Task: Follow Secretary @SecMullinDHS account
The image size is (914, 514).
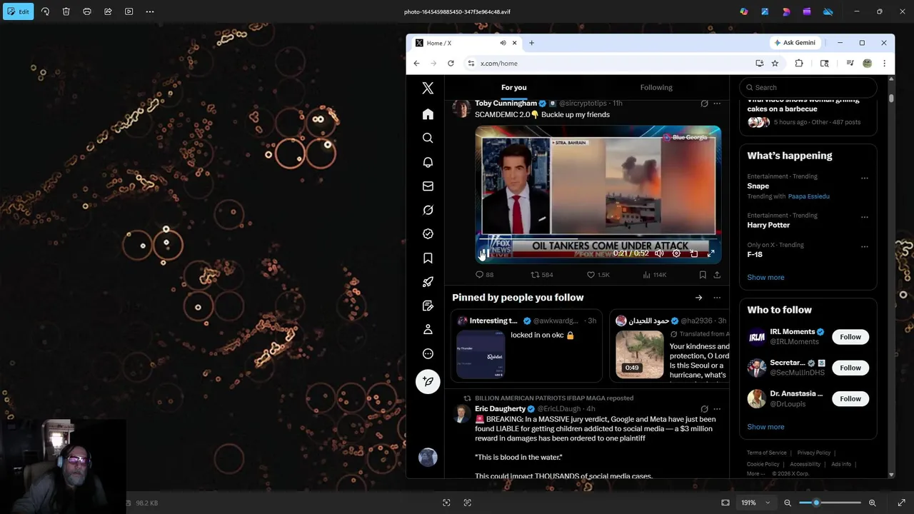Action: click(850, 368)
